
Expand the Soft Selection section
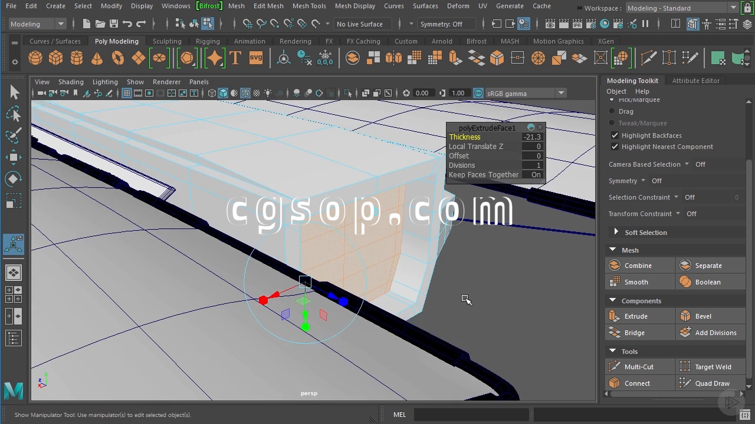click(616, 233)
